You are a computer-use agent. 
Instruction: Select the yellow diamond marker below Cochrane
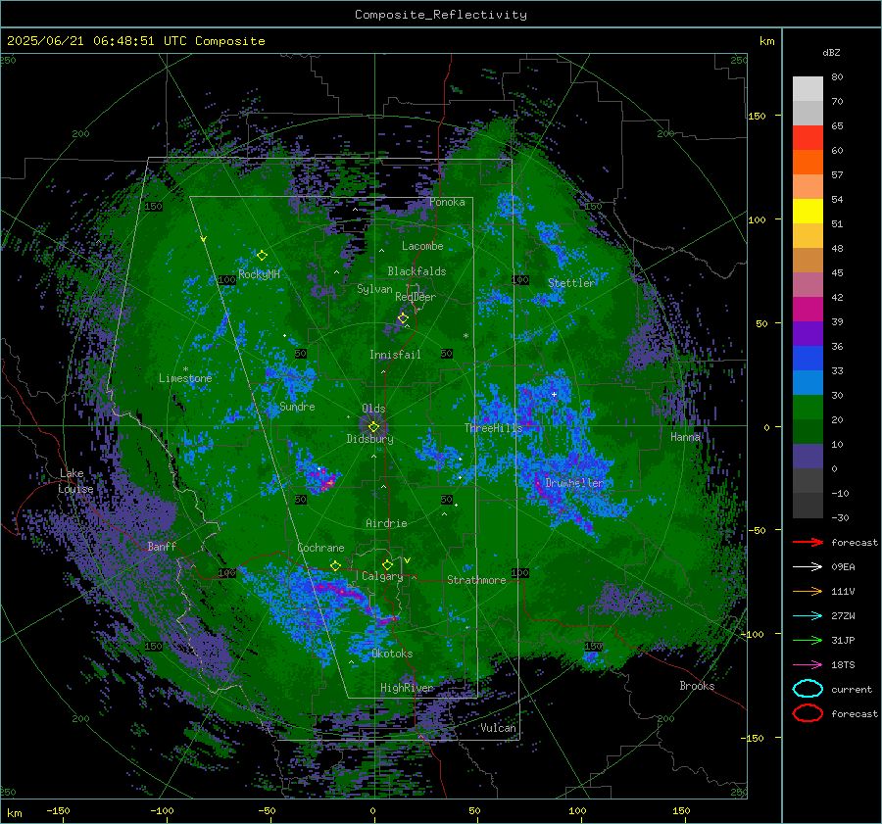coord(335,565)
